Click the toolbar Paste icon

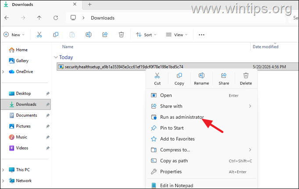click(72, 35)
